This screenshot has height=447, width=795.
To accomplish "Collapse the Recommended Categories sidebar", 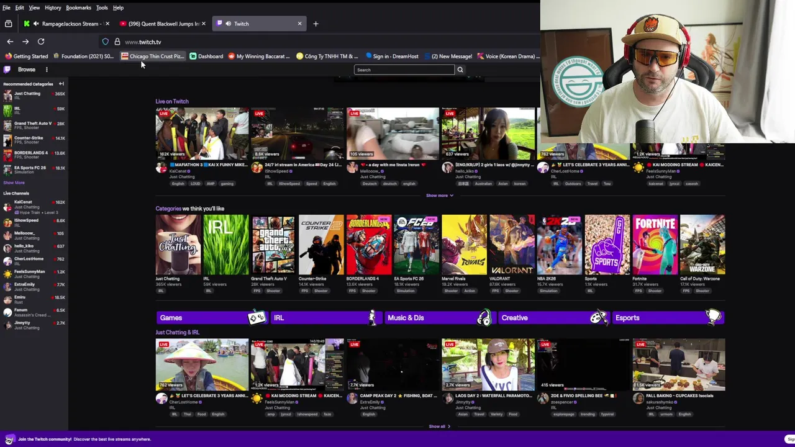I will (x=61, y=84).
